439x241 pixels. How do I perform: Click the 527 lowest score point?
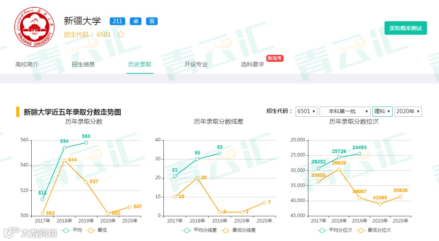[86, 182]
